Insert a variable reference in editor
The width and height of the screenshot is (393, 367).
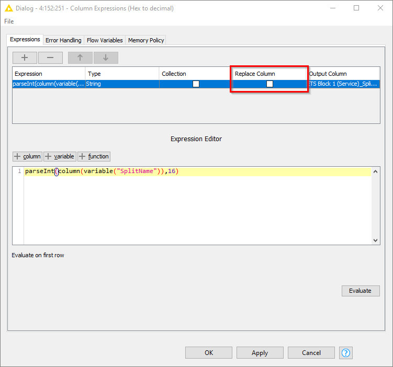click(60, 156)
